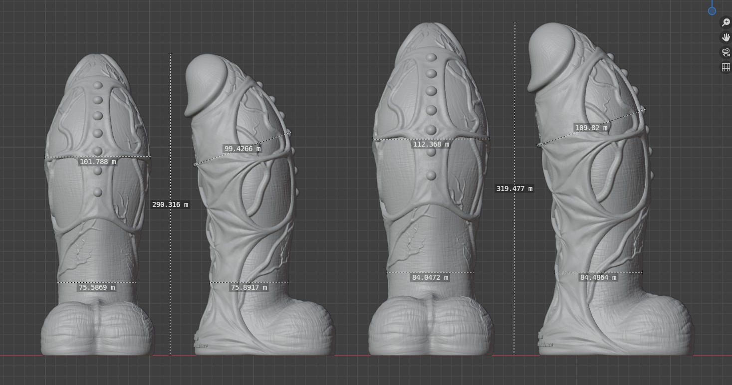Switch perspective/orthographic with the grid icon
This screenshot has width=732, height=385.
tap(726, 67)
